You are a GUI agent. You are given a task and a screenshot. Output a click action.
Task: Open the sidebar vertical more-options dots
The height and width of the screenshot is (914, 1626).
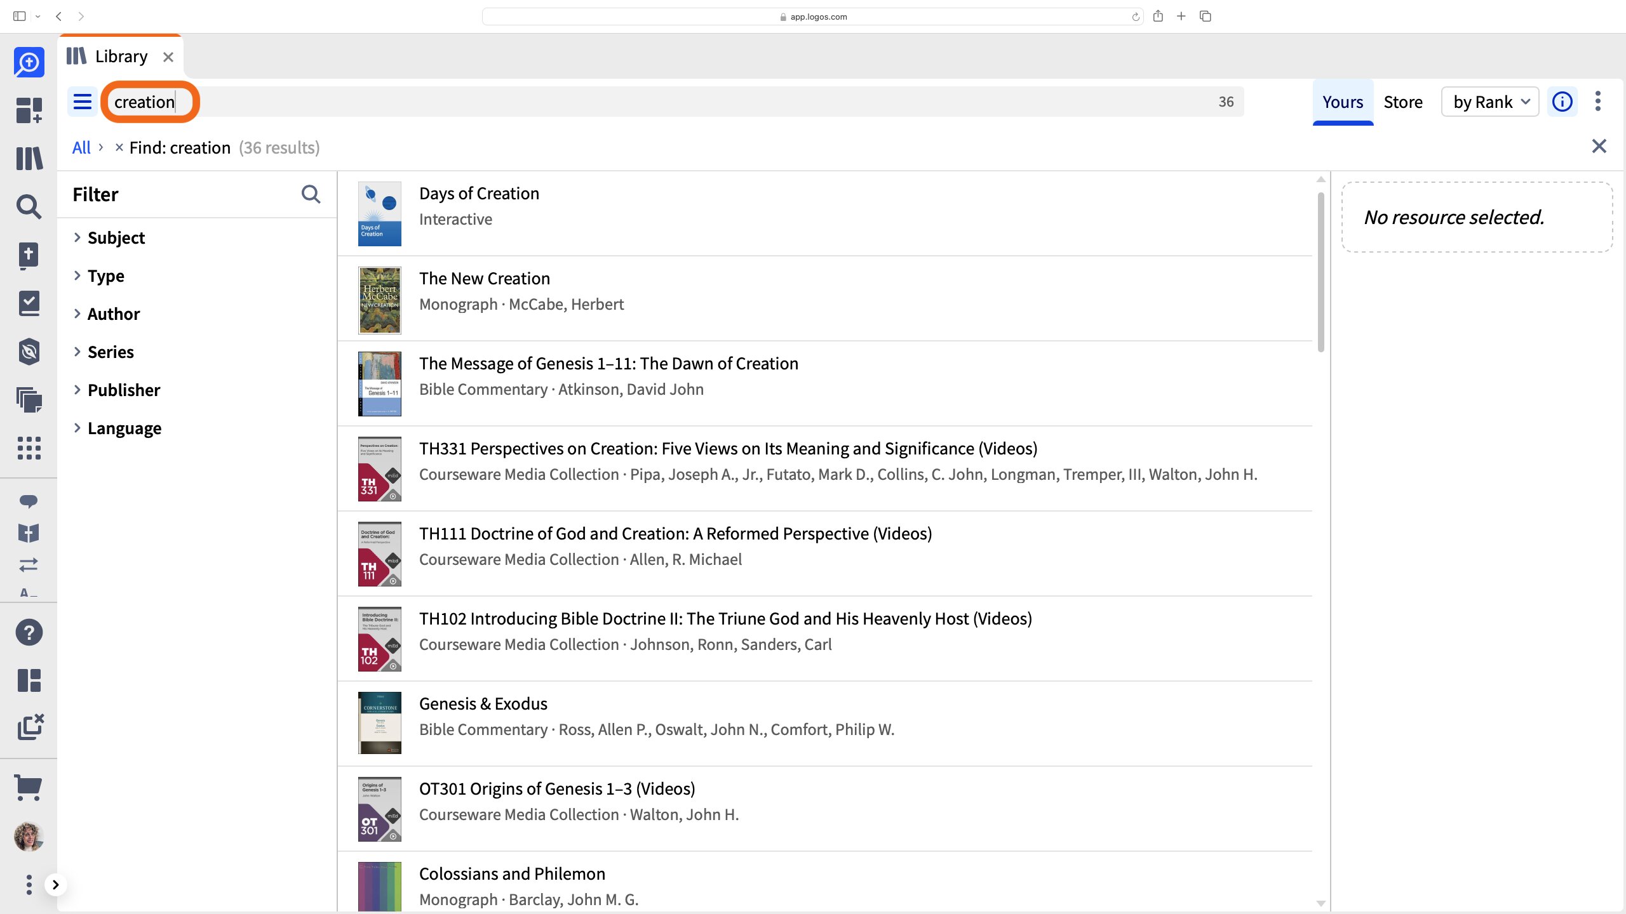click(29, 885)
